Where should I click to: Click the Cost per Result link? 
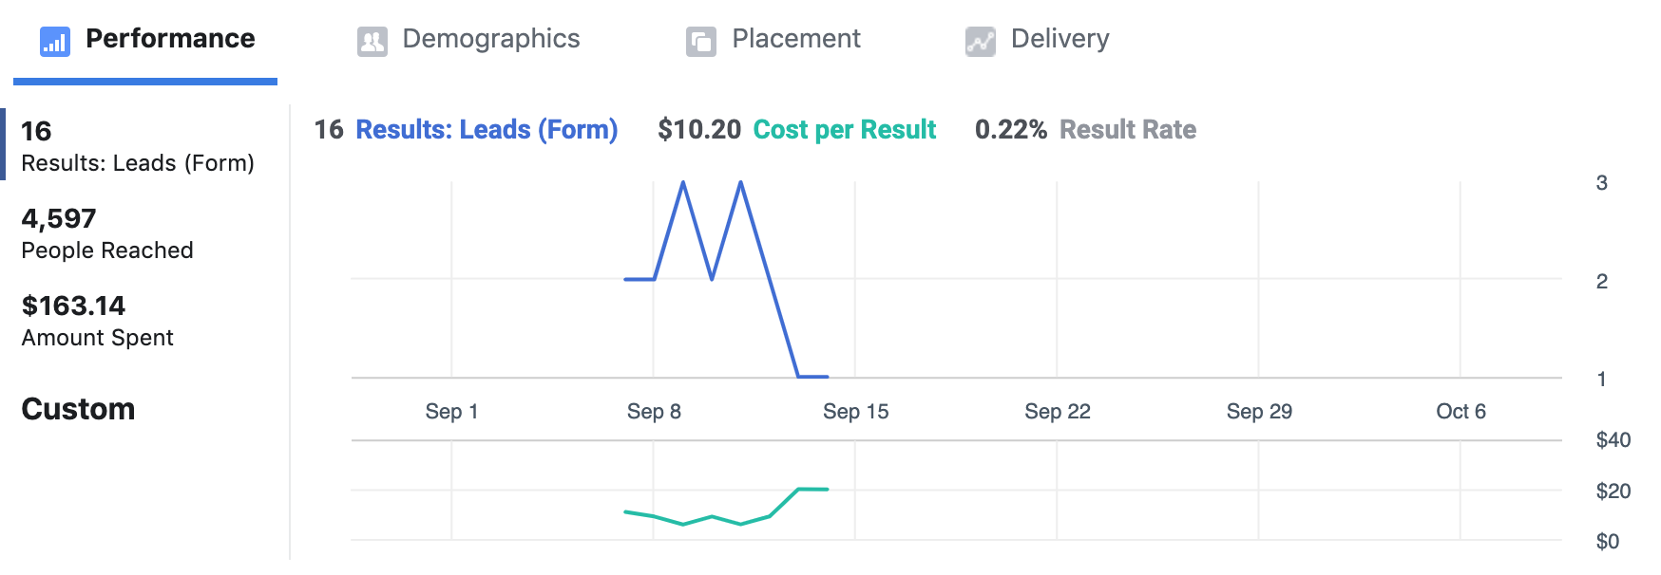click(844, 130)
